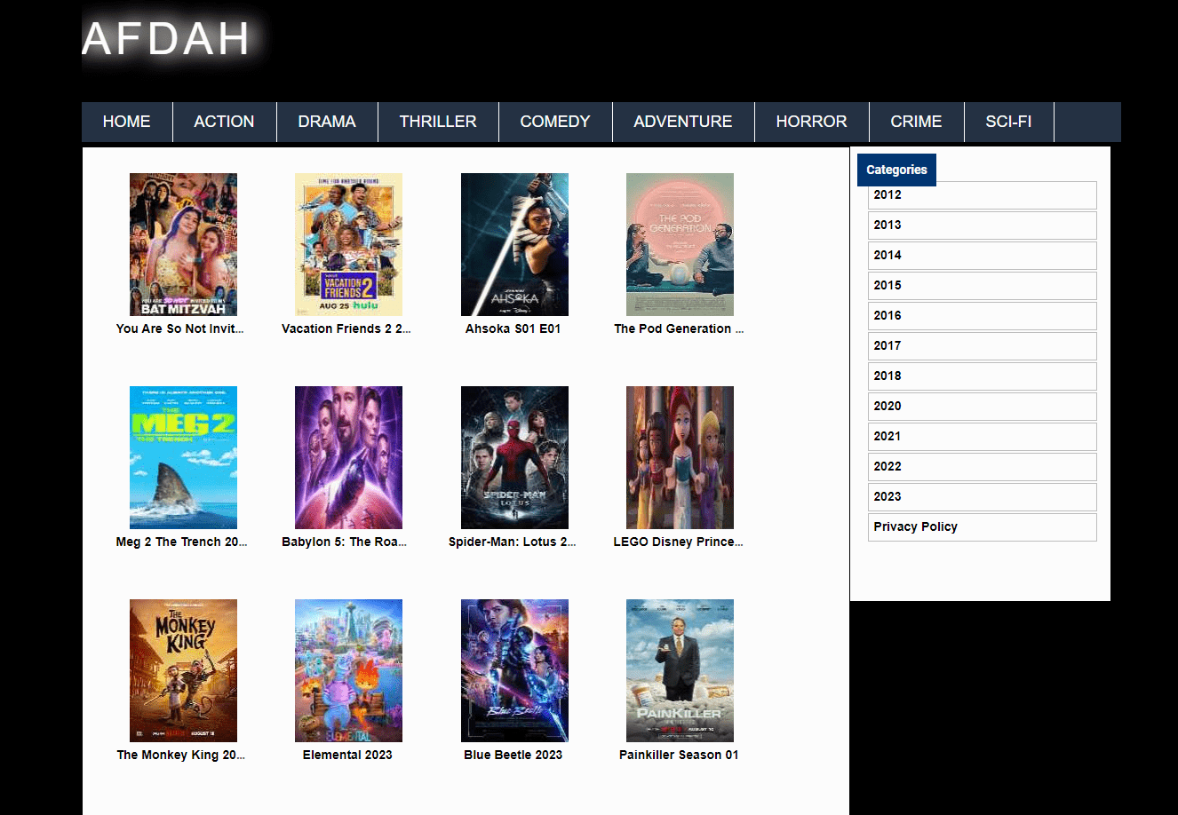
Task: Filter by the 2020 category
Action: click(983, 407)
